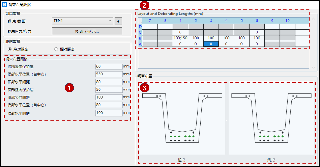Click the 底部竖向保护层 input field
The height and width of the screenshot is (167, 320).
coord(109,90)
